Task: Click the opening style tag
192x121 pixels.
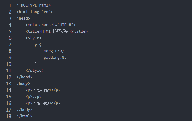Action: coord(33,38)
